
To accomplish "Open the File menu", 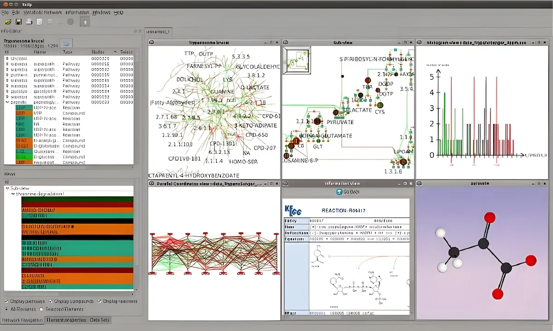I will [x=5, y=12].
